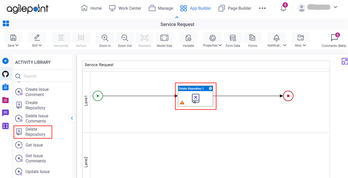Collapse the header with up chevron
The height and width of the screenshot is (178, 348).
pos(177,18)
